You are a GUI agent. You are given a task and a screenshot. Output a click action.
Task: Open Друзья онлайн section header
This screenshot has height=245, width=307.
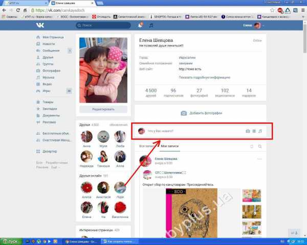[91, 176]
